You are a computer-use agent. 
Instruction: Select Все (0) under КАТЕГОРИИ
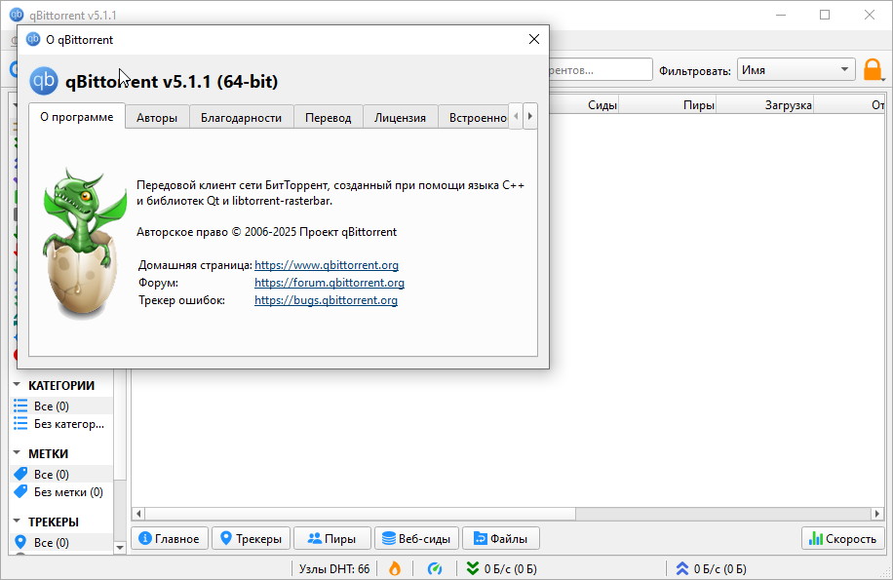[x=61, y=406]
